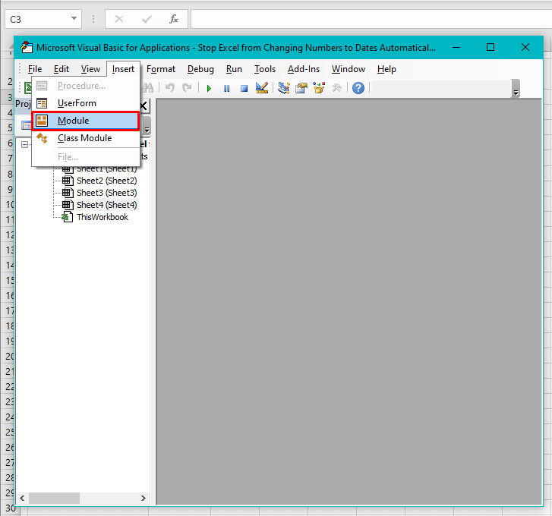Click the Project pane horizontal scrollbar thumb

pos(54,498)
